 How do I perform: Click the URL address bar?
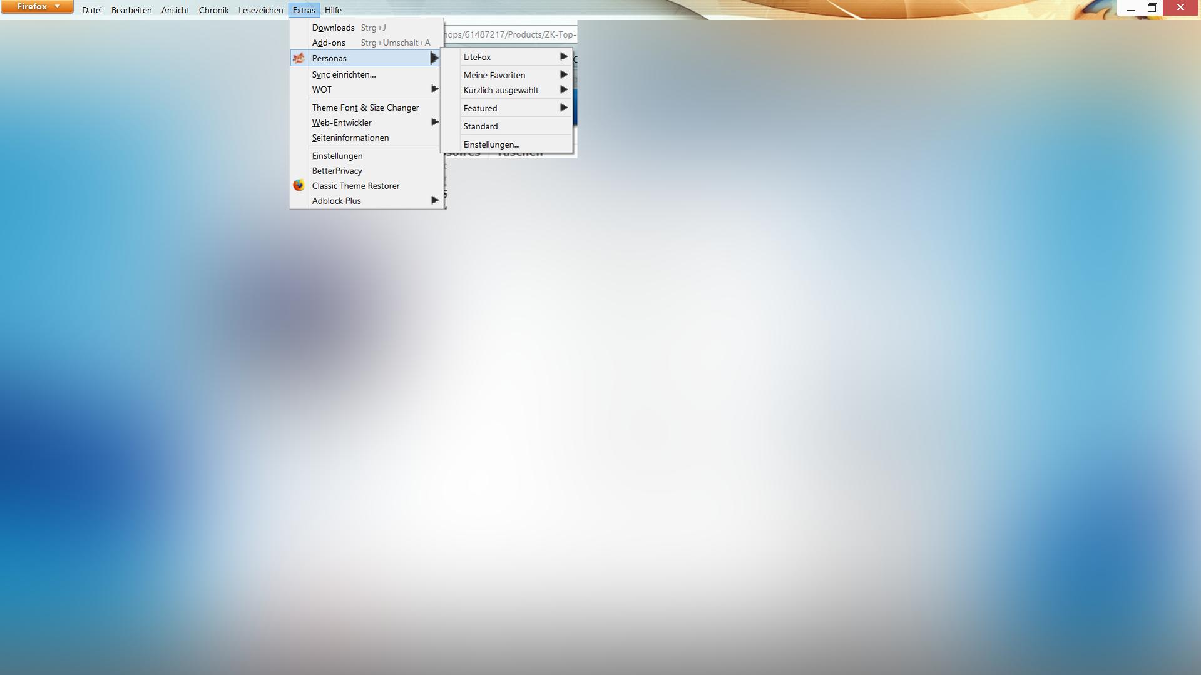[x=510, y=34]
